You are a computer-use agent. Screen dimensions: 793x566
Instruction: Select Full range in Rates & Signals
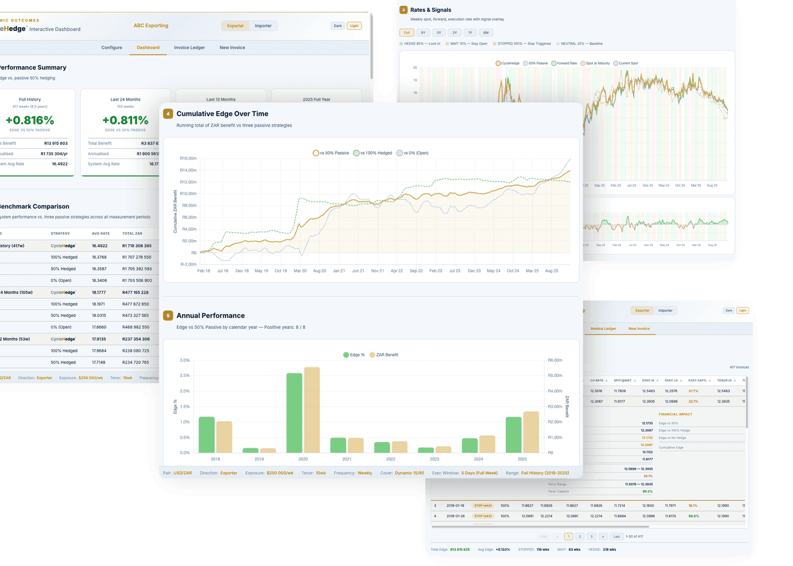pyautogui.click(x=407, y=33)
